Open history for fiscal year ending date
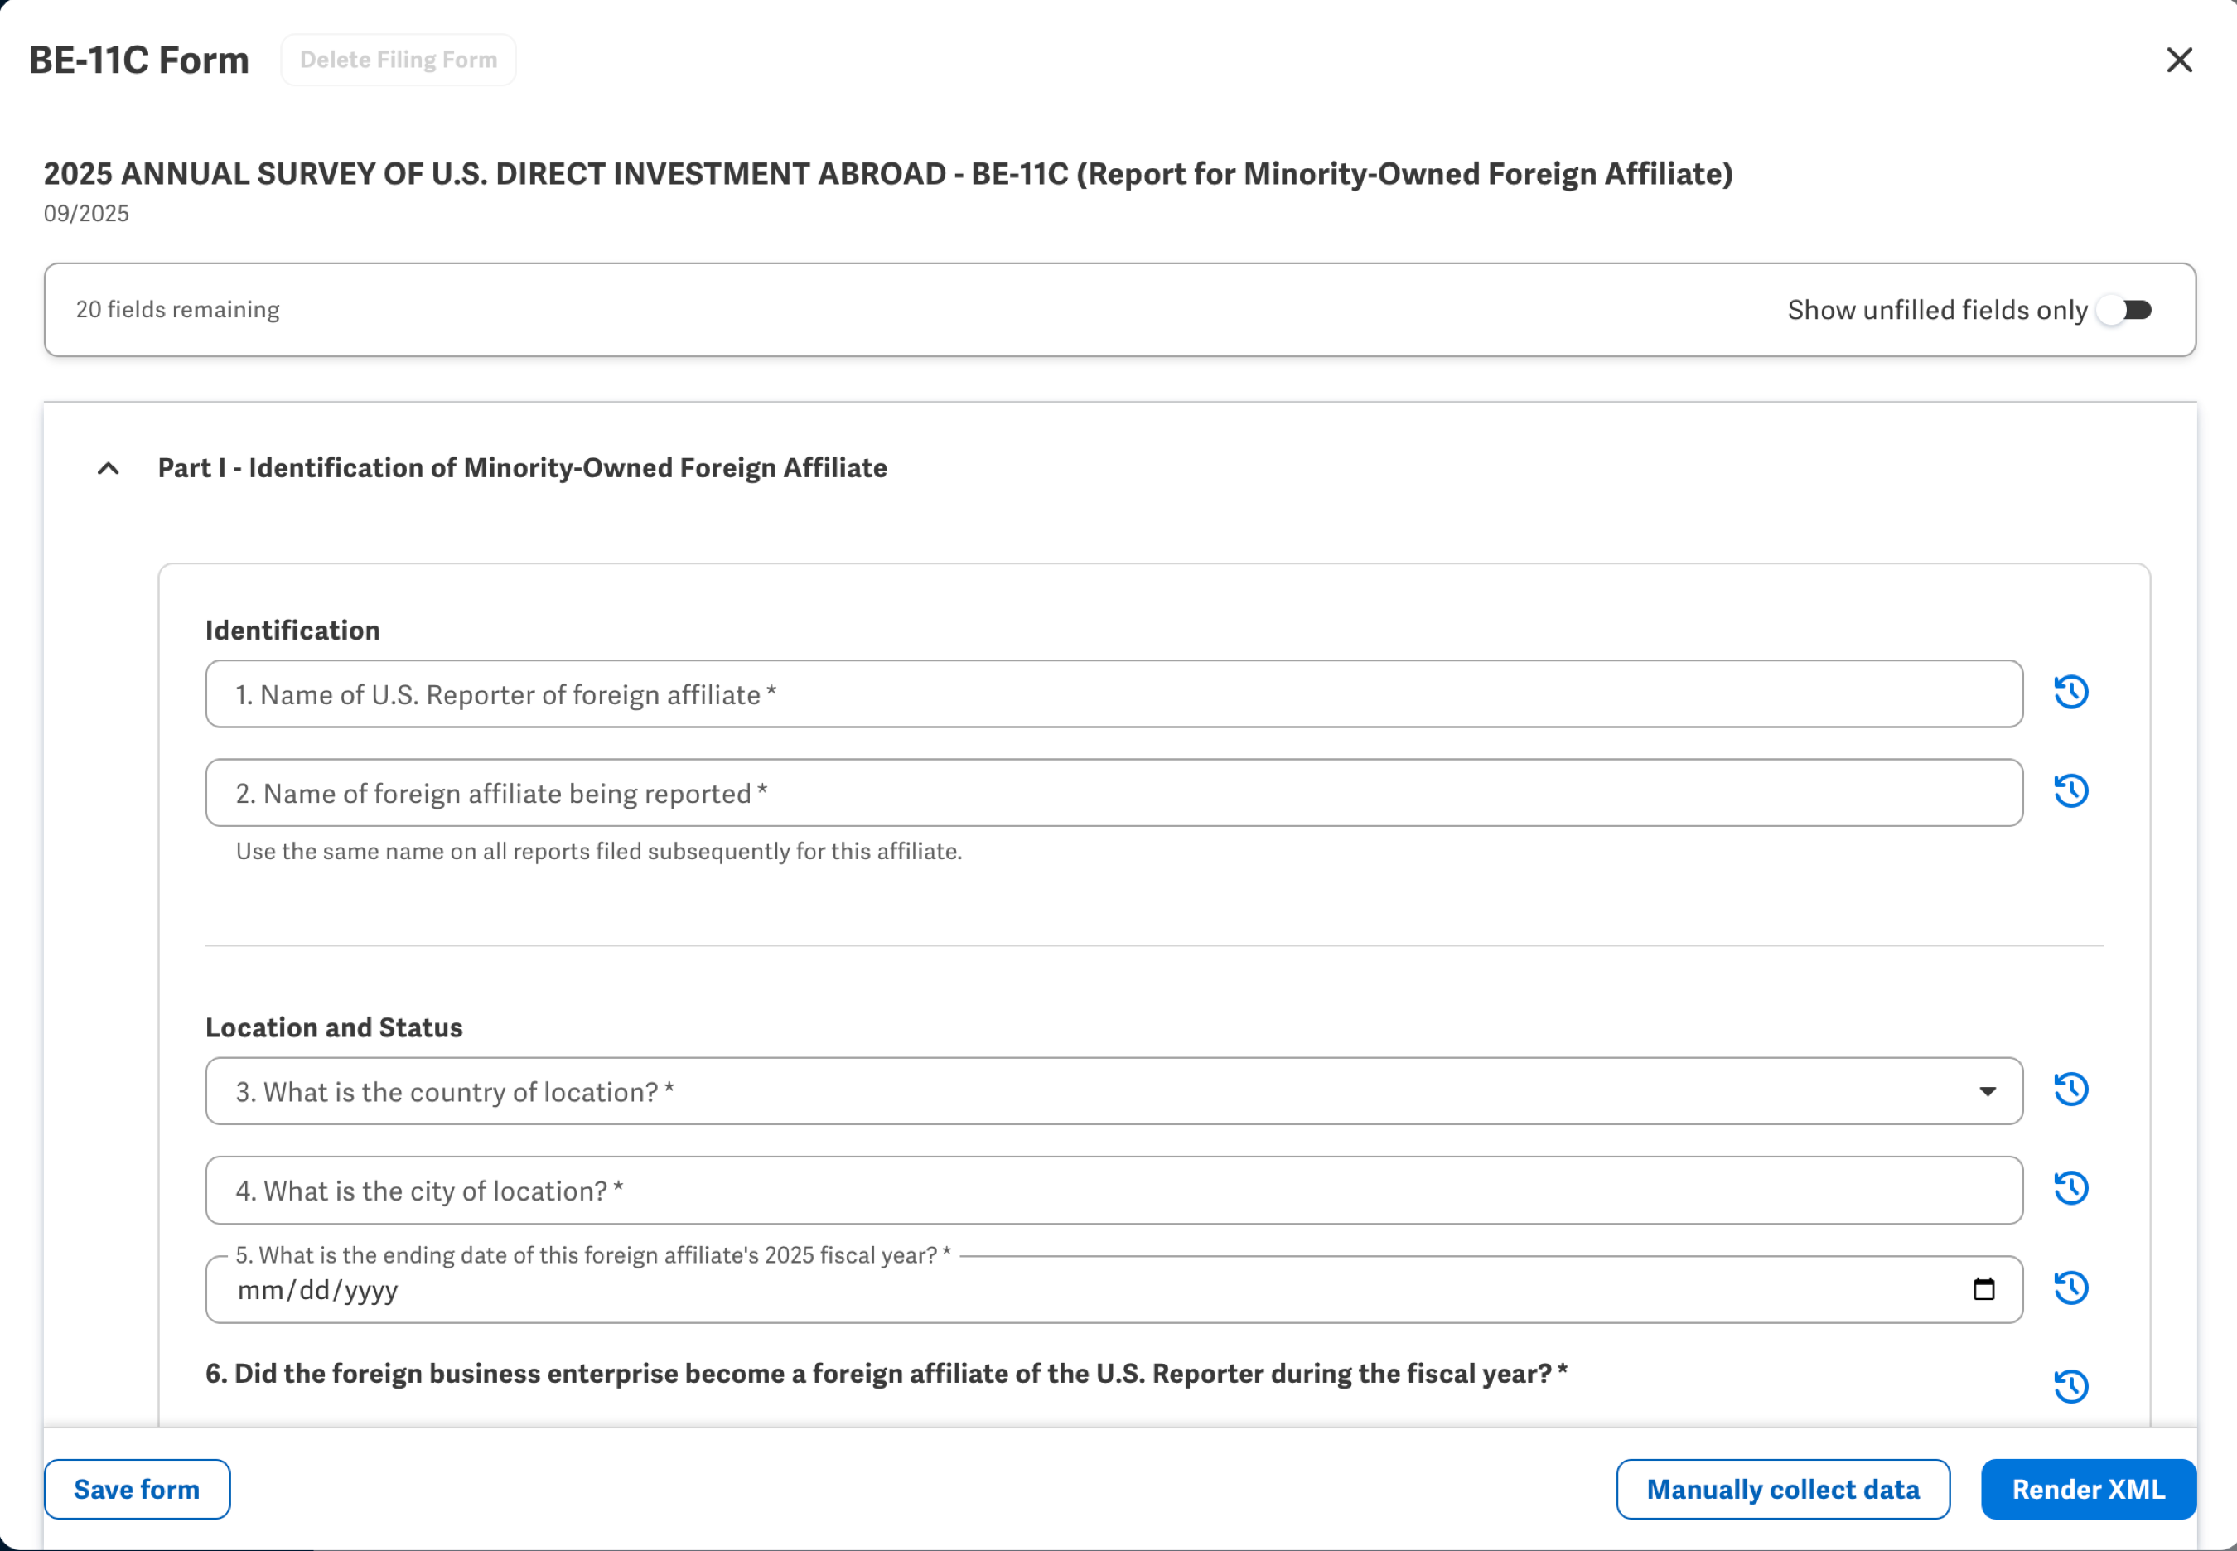The image size is (2237, 1551). (x=2070, y=1288)
